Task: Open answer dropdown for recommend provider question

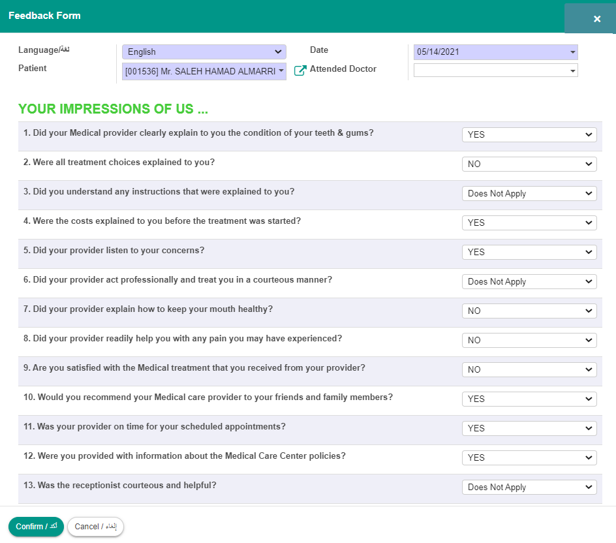Action: [x=529, y=399]
